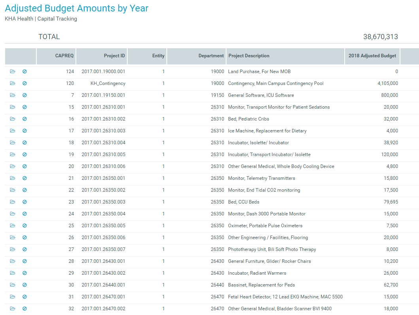This screenshot has width=419, height=315.
Task: Open folder icon for ICU Software row
Action: click(x=13, y=95)
